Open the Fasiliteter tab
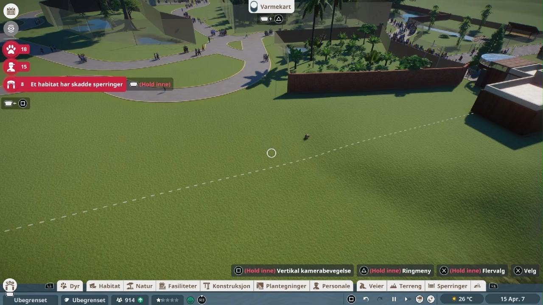Viewport: 543px width, 305px height. tap(178, 286)
